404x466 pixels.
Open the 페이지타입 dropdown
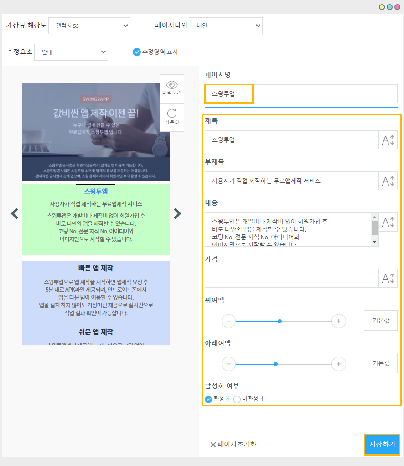coord(226,26)
